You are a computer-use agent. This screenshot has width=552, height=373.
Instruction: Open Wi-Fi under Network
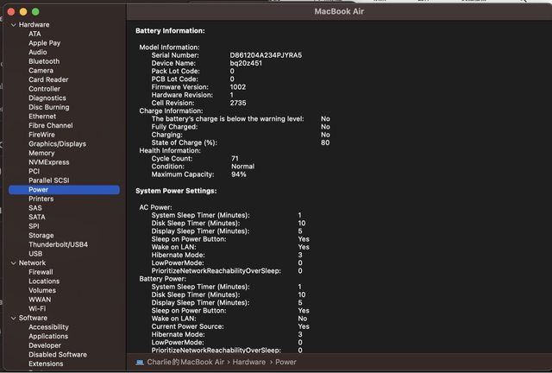(x=37, y=308)
